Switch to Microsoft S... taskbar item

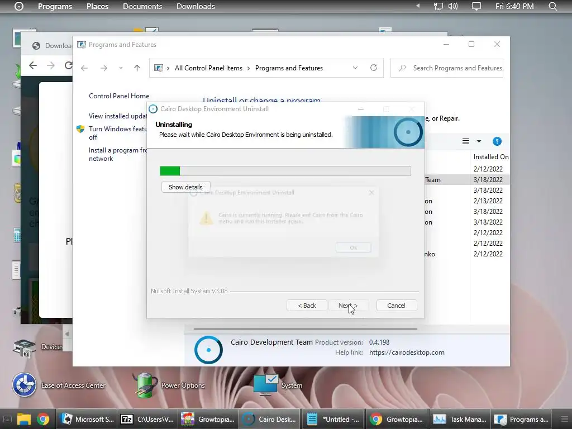point(87,419)
